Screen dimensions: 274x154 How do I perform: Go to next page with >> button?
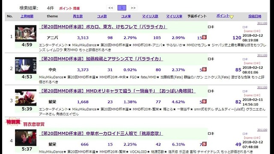[x=133, y=8]
